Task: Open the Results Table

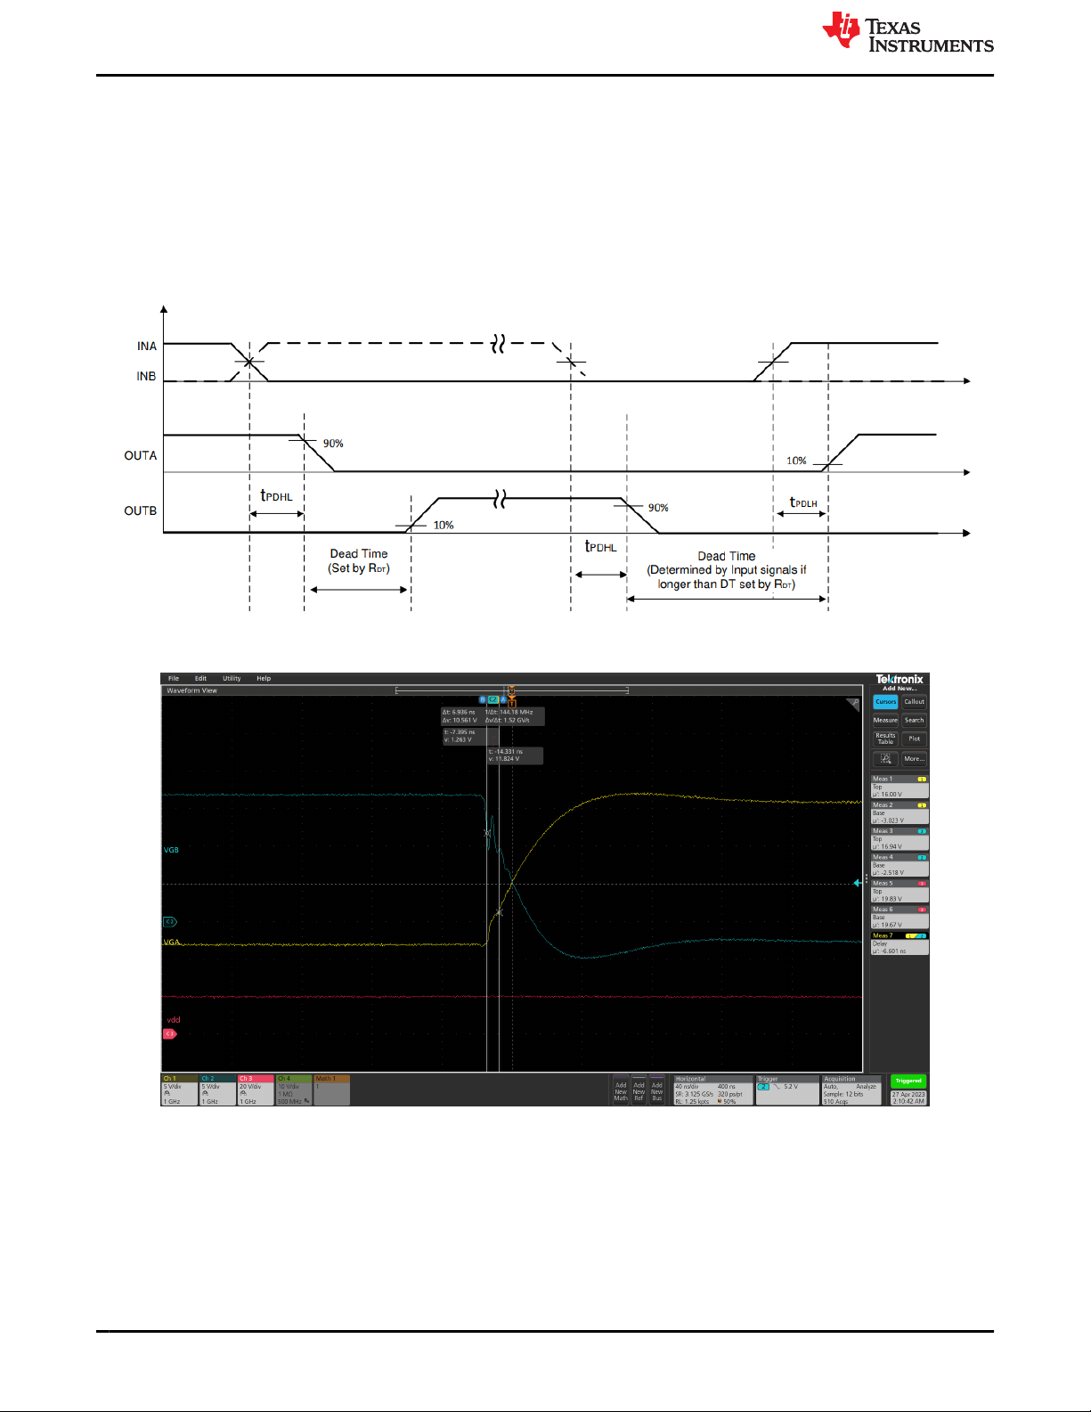Action: coord(885,739)
